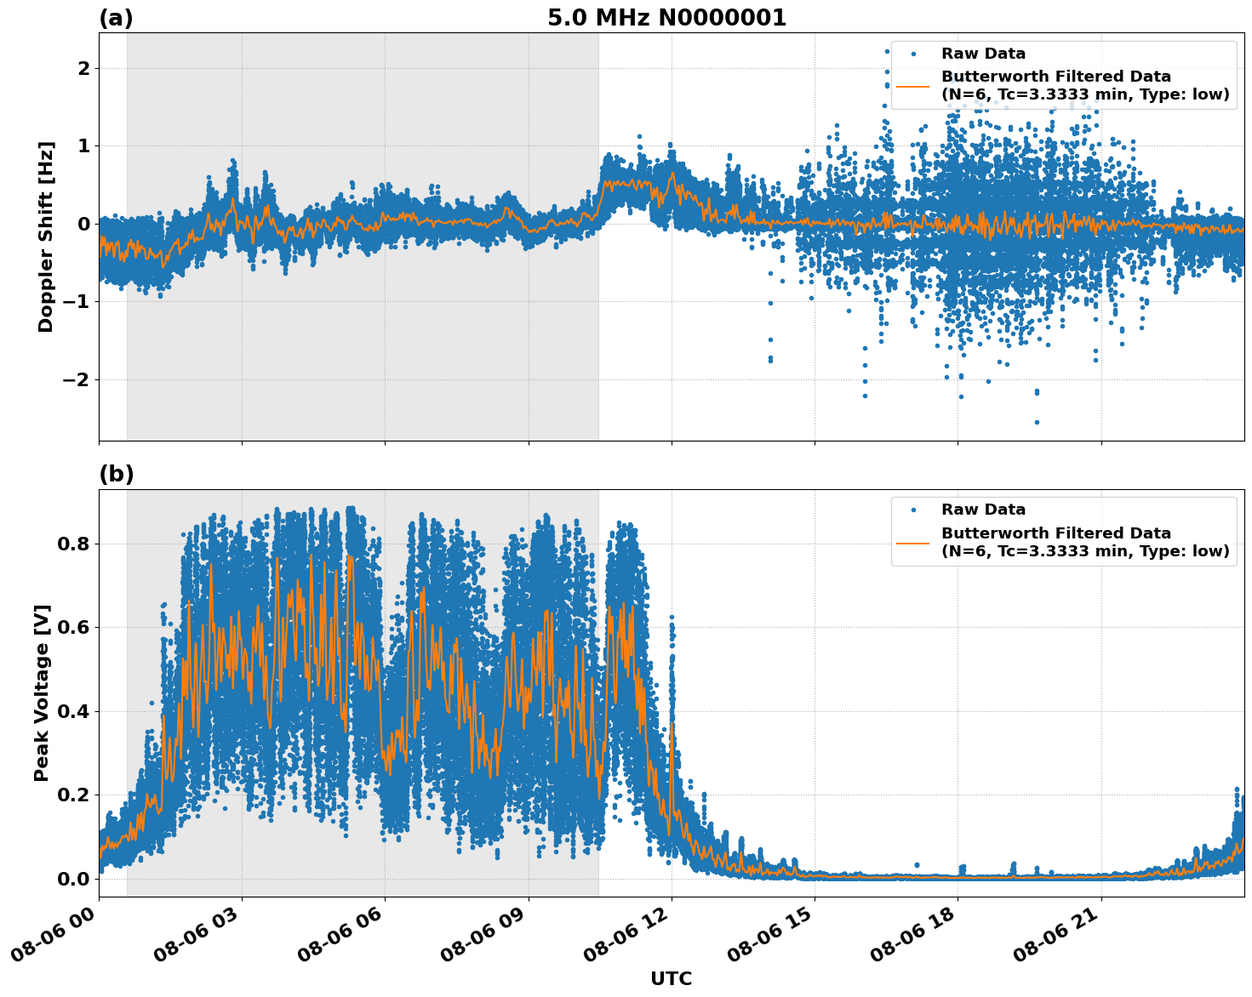Select the title 5.0 MHz N0000001

coord(668,15)
